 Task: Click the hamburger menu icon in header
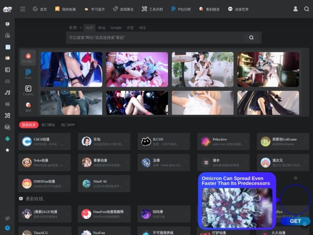(22, 9)
